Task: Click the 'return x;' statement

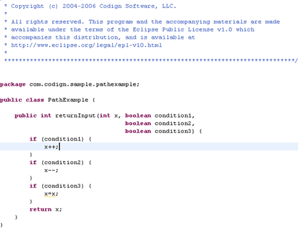Action: tap(46, 209)
